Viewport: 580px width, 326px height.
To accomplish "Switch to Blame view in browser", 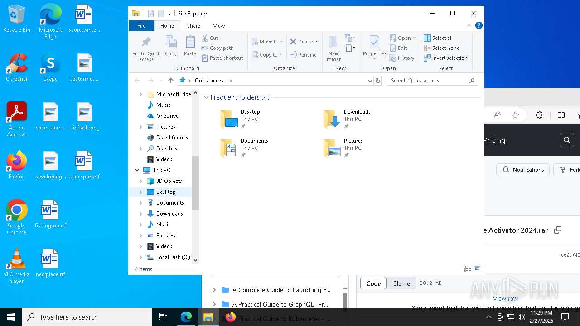I will [401, 283].
